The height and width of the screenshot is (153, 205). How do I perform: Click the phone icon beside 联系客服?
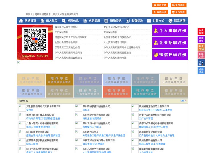tap(170, 21)
